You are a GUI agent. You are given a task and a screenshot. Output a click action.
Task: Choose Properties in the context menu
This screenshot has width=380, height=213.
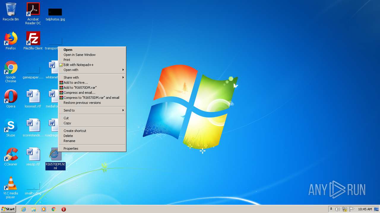(92, 149)
